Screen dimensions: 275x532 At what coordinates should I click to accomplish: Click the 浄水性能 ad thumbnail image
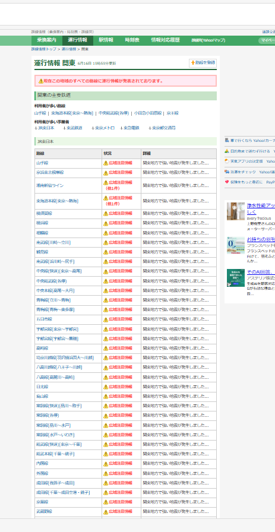coord(236,211)
